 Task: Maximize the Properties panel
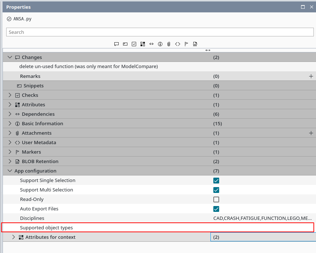tap(303, 7)
